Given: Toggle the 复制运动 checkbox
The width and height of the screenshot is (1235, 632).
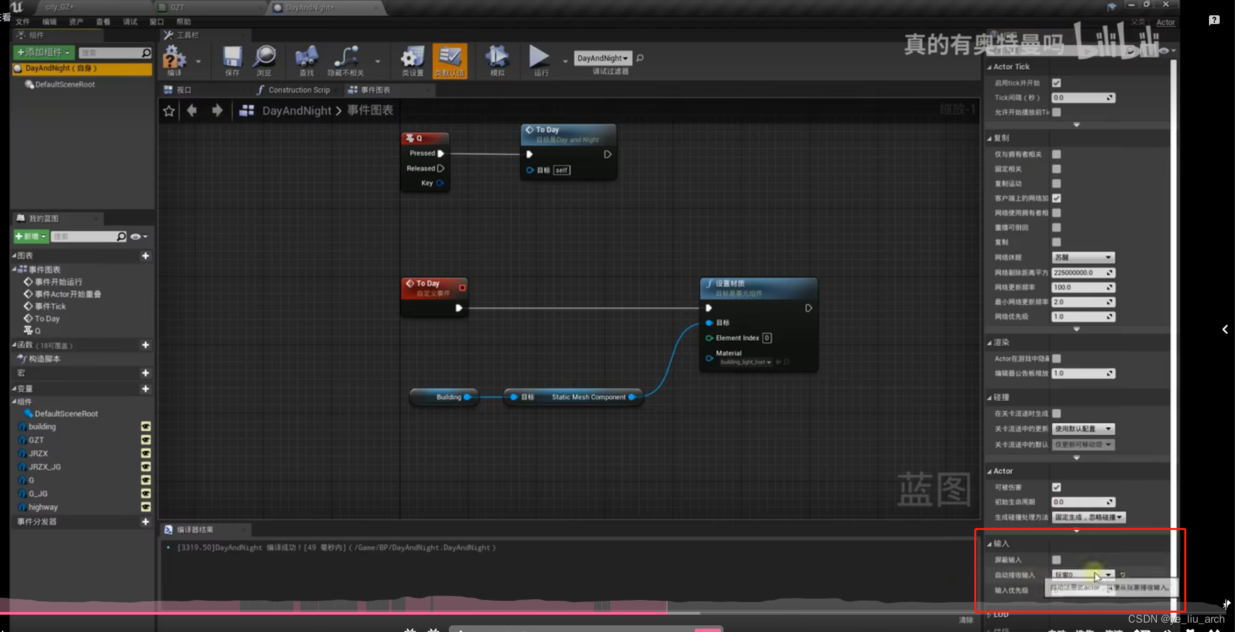Looking at the screenshot, I should pos(1056,183).
